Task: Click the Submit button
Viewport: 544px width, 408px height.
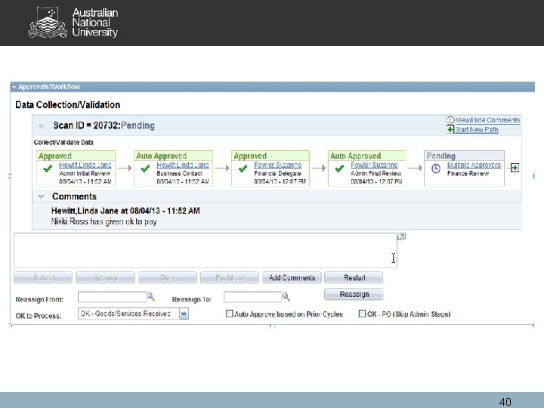Action: click(x=43, y=278)
